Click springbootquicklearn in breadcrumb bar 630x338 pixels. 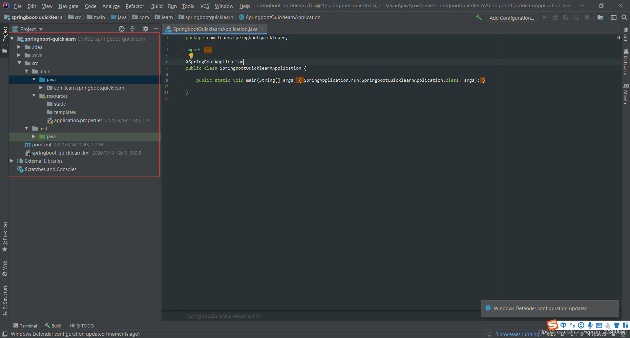tap(209, 17)
